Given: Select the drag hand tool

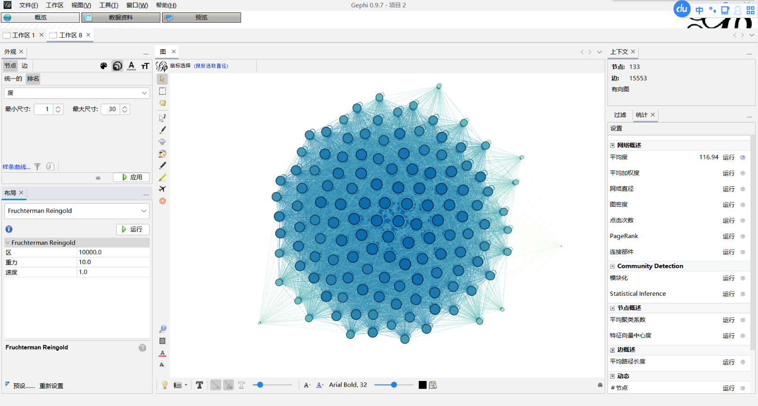Looking at the screenshot, I should (x=162, y=103).
